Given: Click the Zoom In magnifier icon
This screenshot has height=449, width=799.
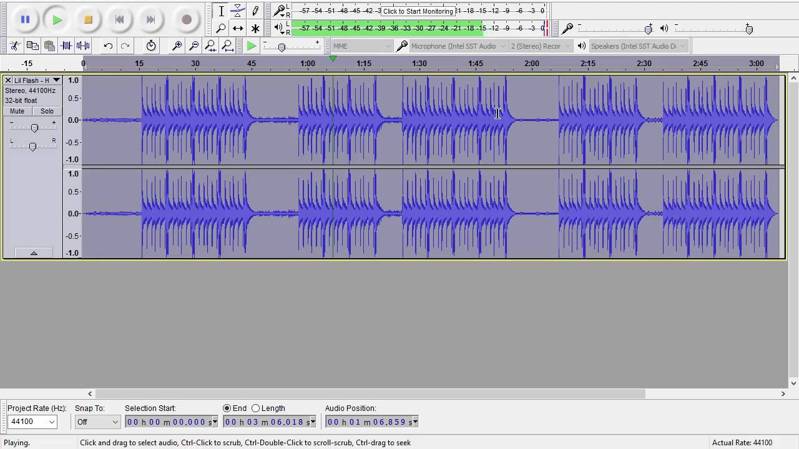Looking at the screenshot, I should click(177, 46).
